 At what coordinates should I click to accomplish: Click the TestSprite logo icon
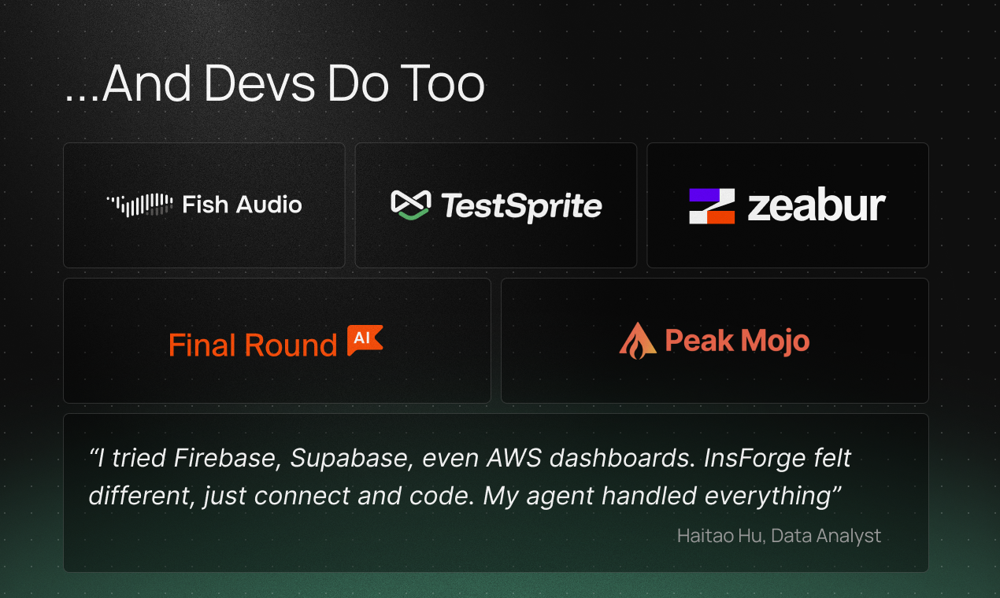[410, 205]
